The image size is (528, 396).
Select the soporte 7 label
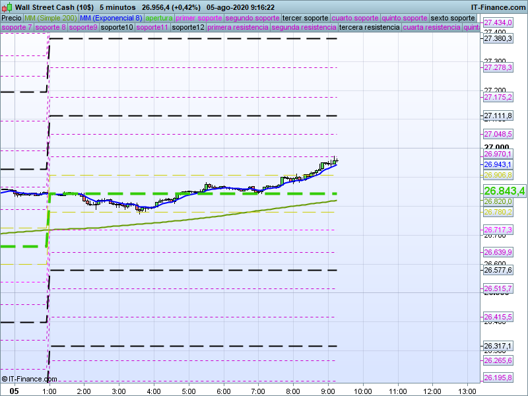[x=16, y=28]
